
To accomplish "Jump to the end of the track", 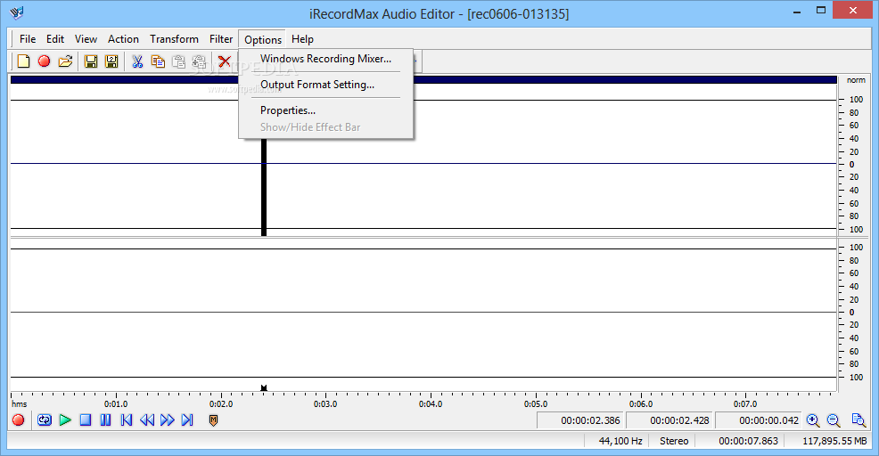I will click(x=187, y=419).
